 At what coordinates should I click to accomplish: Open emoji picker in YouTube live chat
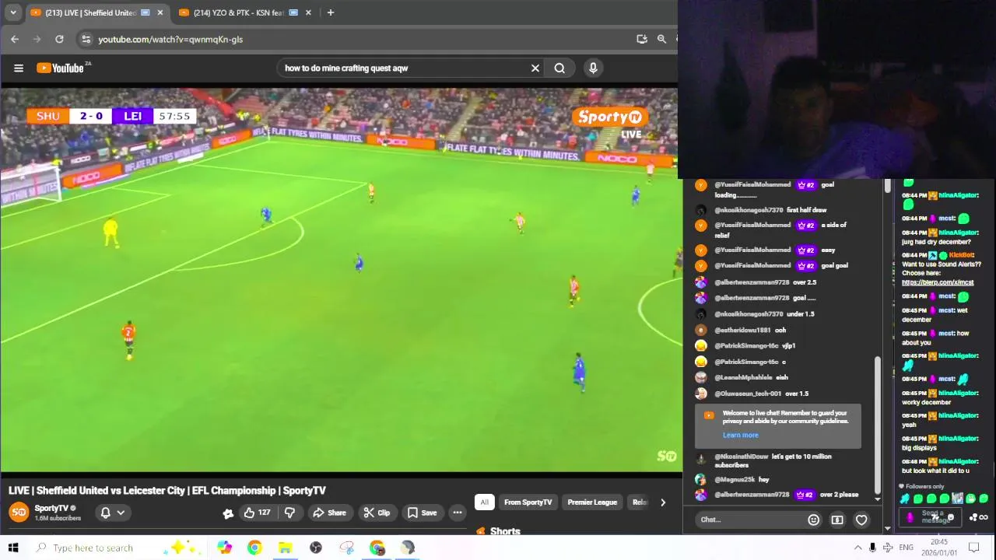814,520
